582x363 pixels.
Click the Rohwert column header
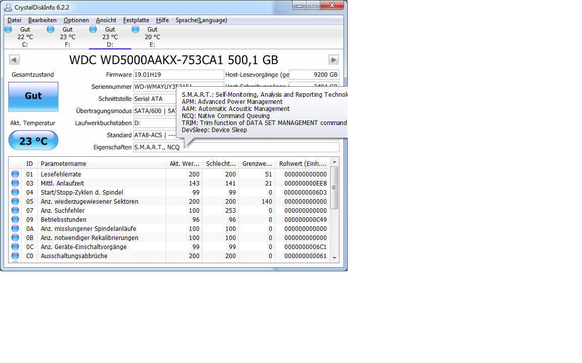tap(302, 164)
